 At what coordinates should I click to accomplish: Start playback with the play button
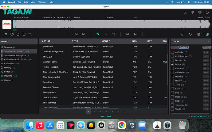click(x=106, y=34)
